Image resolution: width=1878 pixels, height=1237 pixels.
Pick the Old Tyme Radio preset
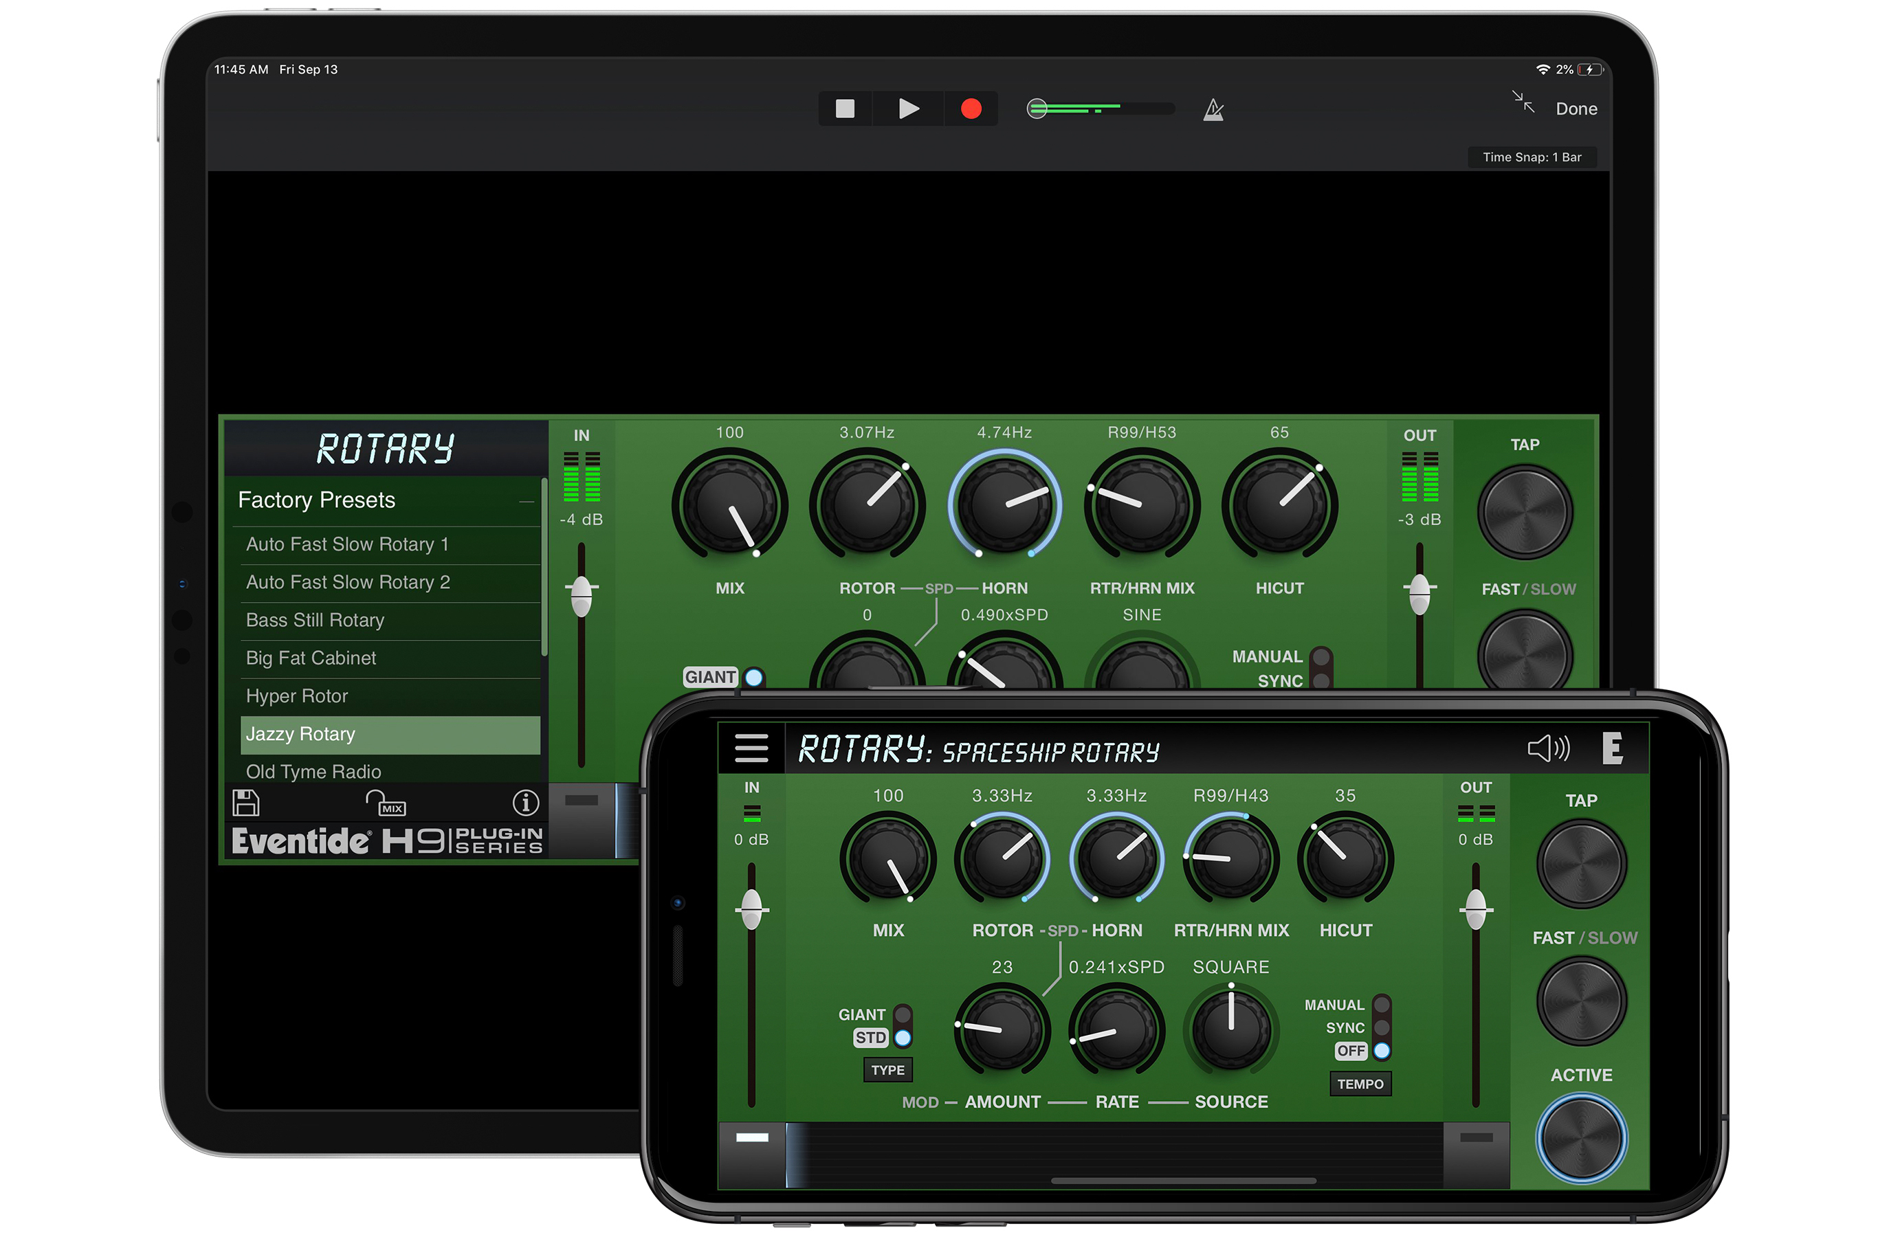point(390,771)
